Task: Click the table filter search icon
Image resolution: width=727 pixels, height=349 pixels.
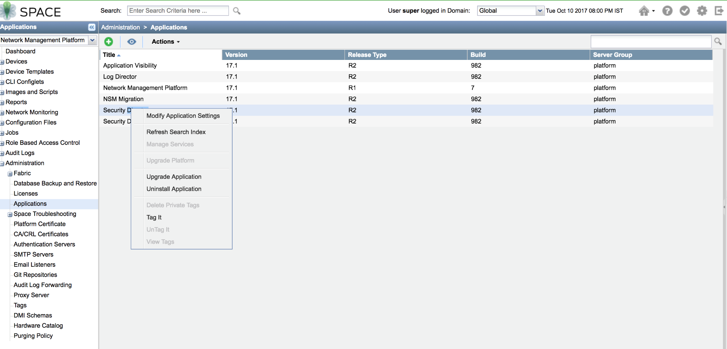Action: point(718,41)
